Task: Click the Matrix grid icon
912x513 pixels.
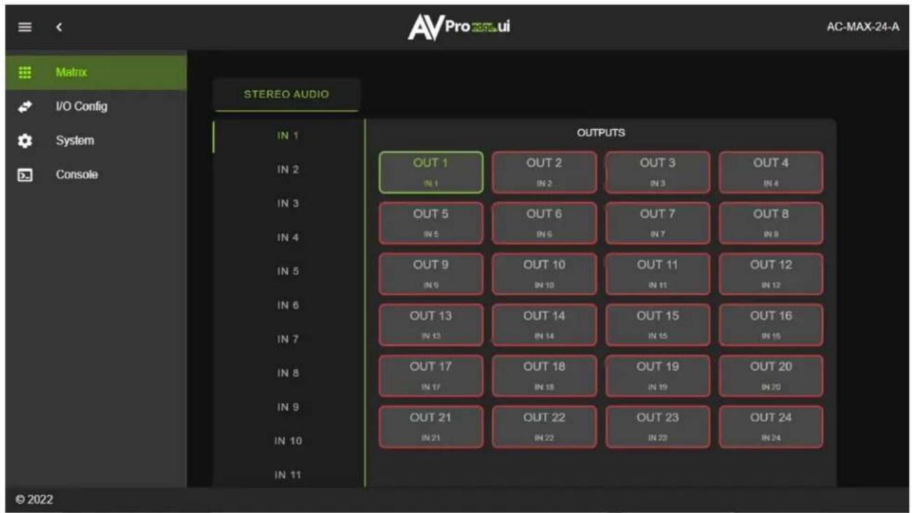Action: (x=25, y=73)
